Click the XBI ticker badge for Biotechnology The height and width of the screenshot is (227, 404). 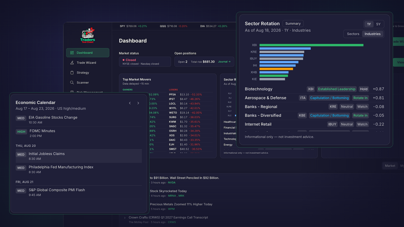coord(311,89)
